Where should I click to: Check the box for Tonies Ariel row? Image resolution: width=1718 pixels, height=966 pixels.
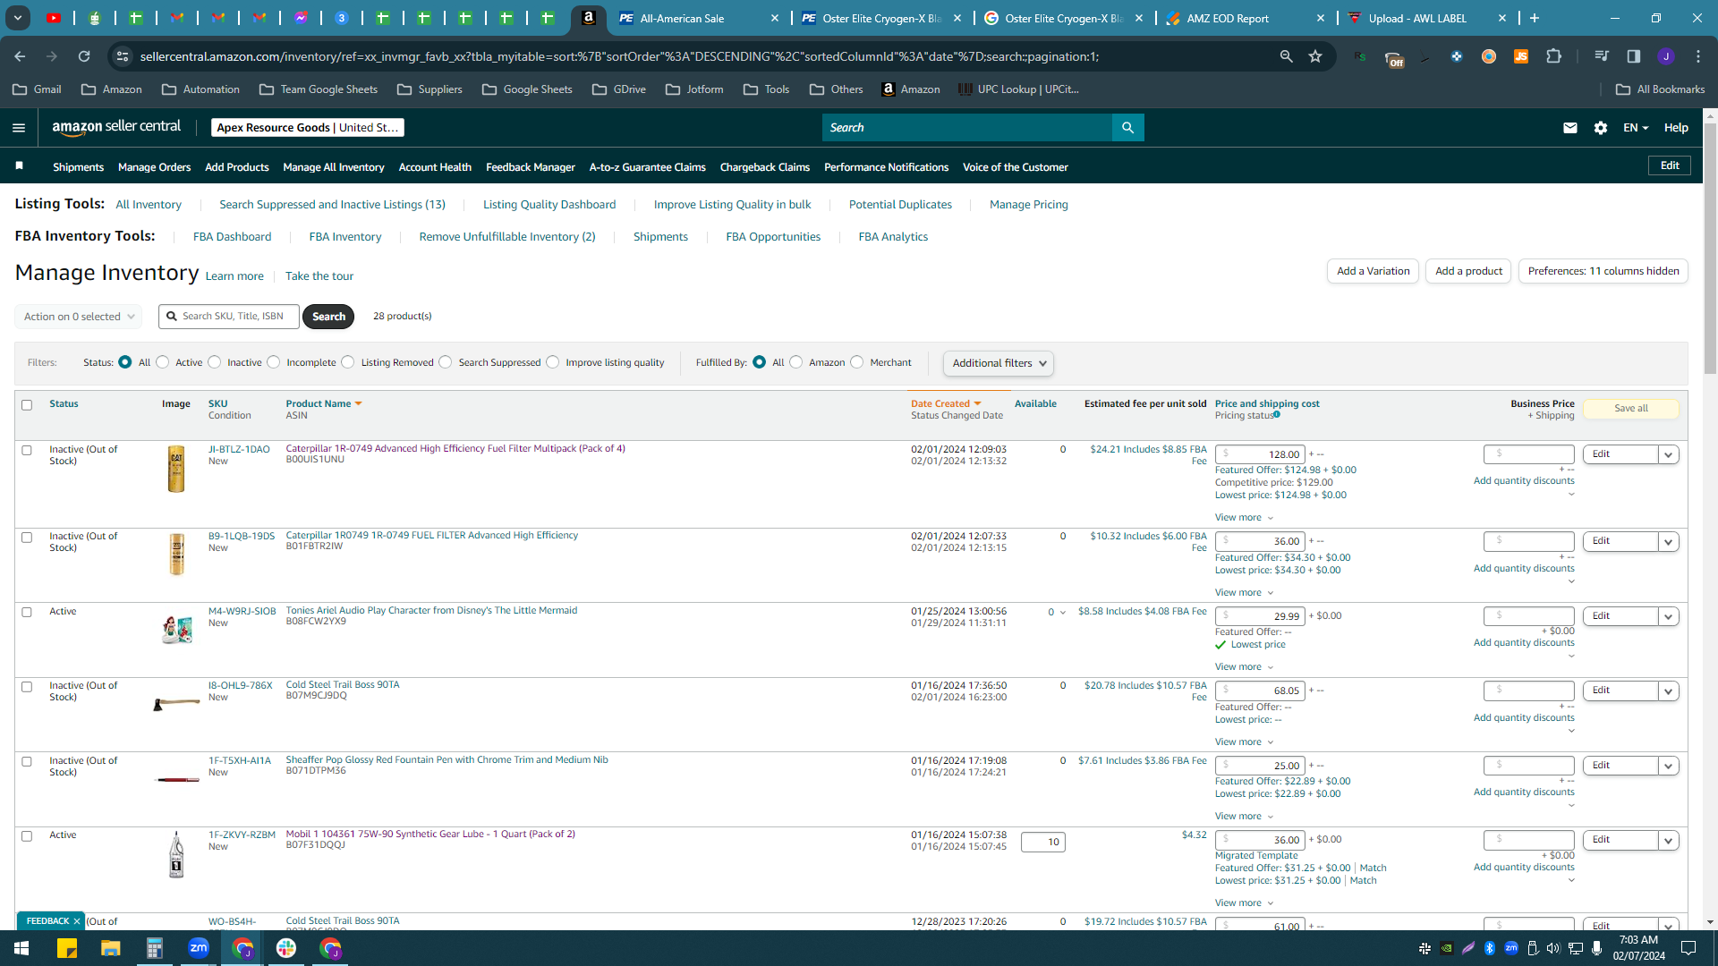pyautogui.click(x=27, y=613)
